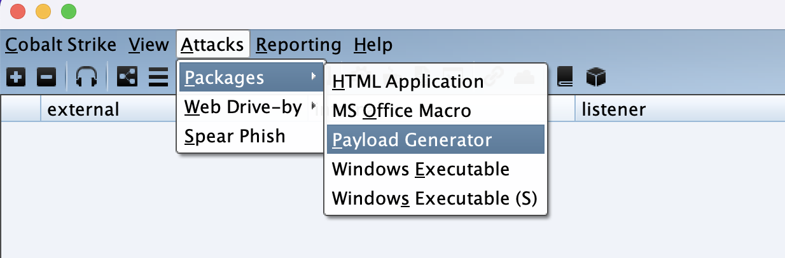The height and width of the screenshot is (258, 785).
Task: Click the plus connect toolbar icon
Action: 16,78
